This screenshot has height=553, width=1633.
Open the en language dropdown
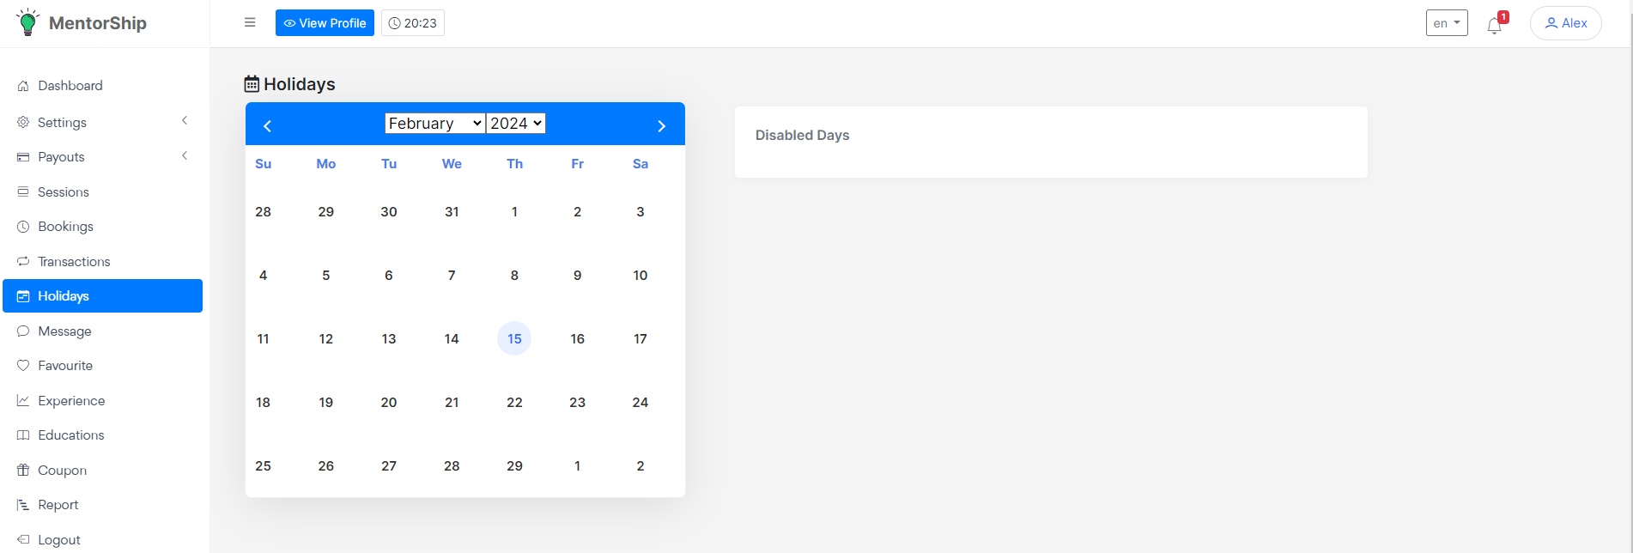[1447, 23]
